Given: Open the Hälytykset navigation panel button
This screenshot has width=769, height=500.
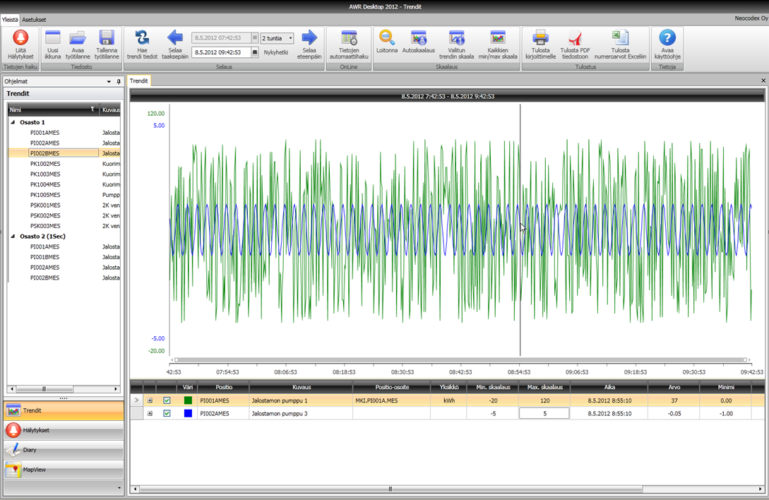Looking at the screenshot, I should (x=64, y=430).
